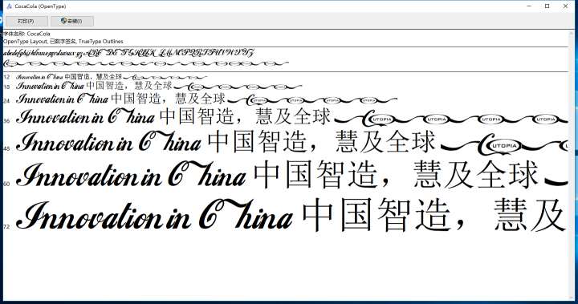Click the scrollbar down arrow
The width and height of the screenshot is (578, 304).
(572, 298)
